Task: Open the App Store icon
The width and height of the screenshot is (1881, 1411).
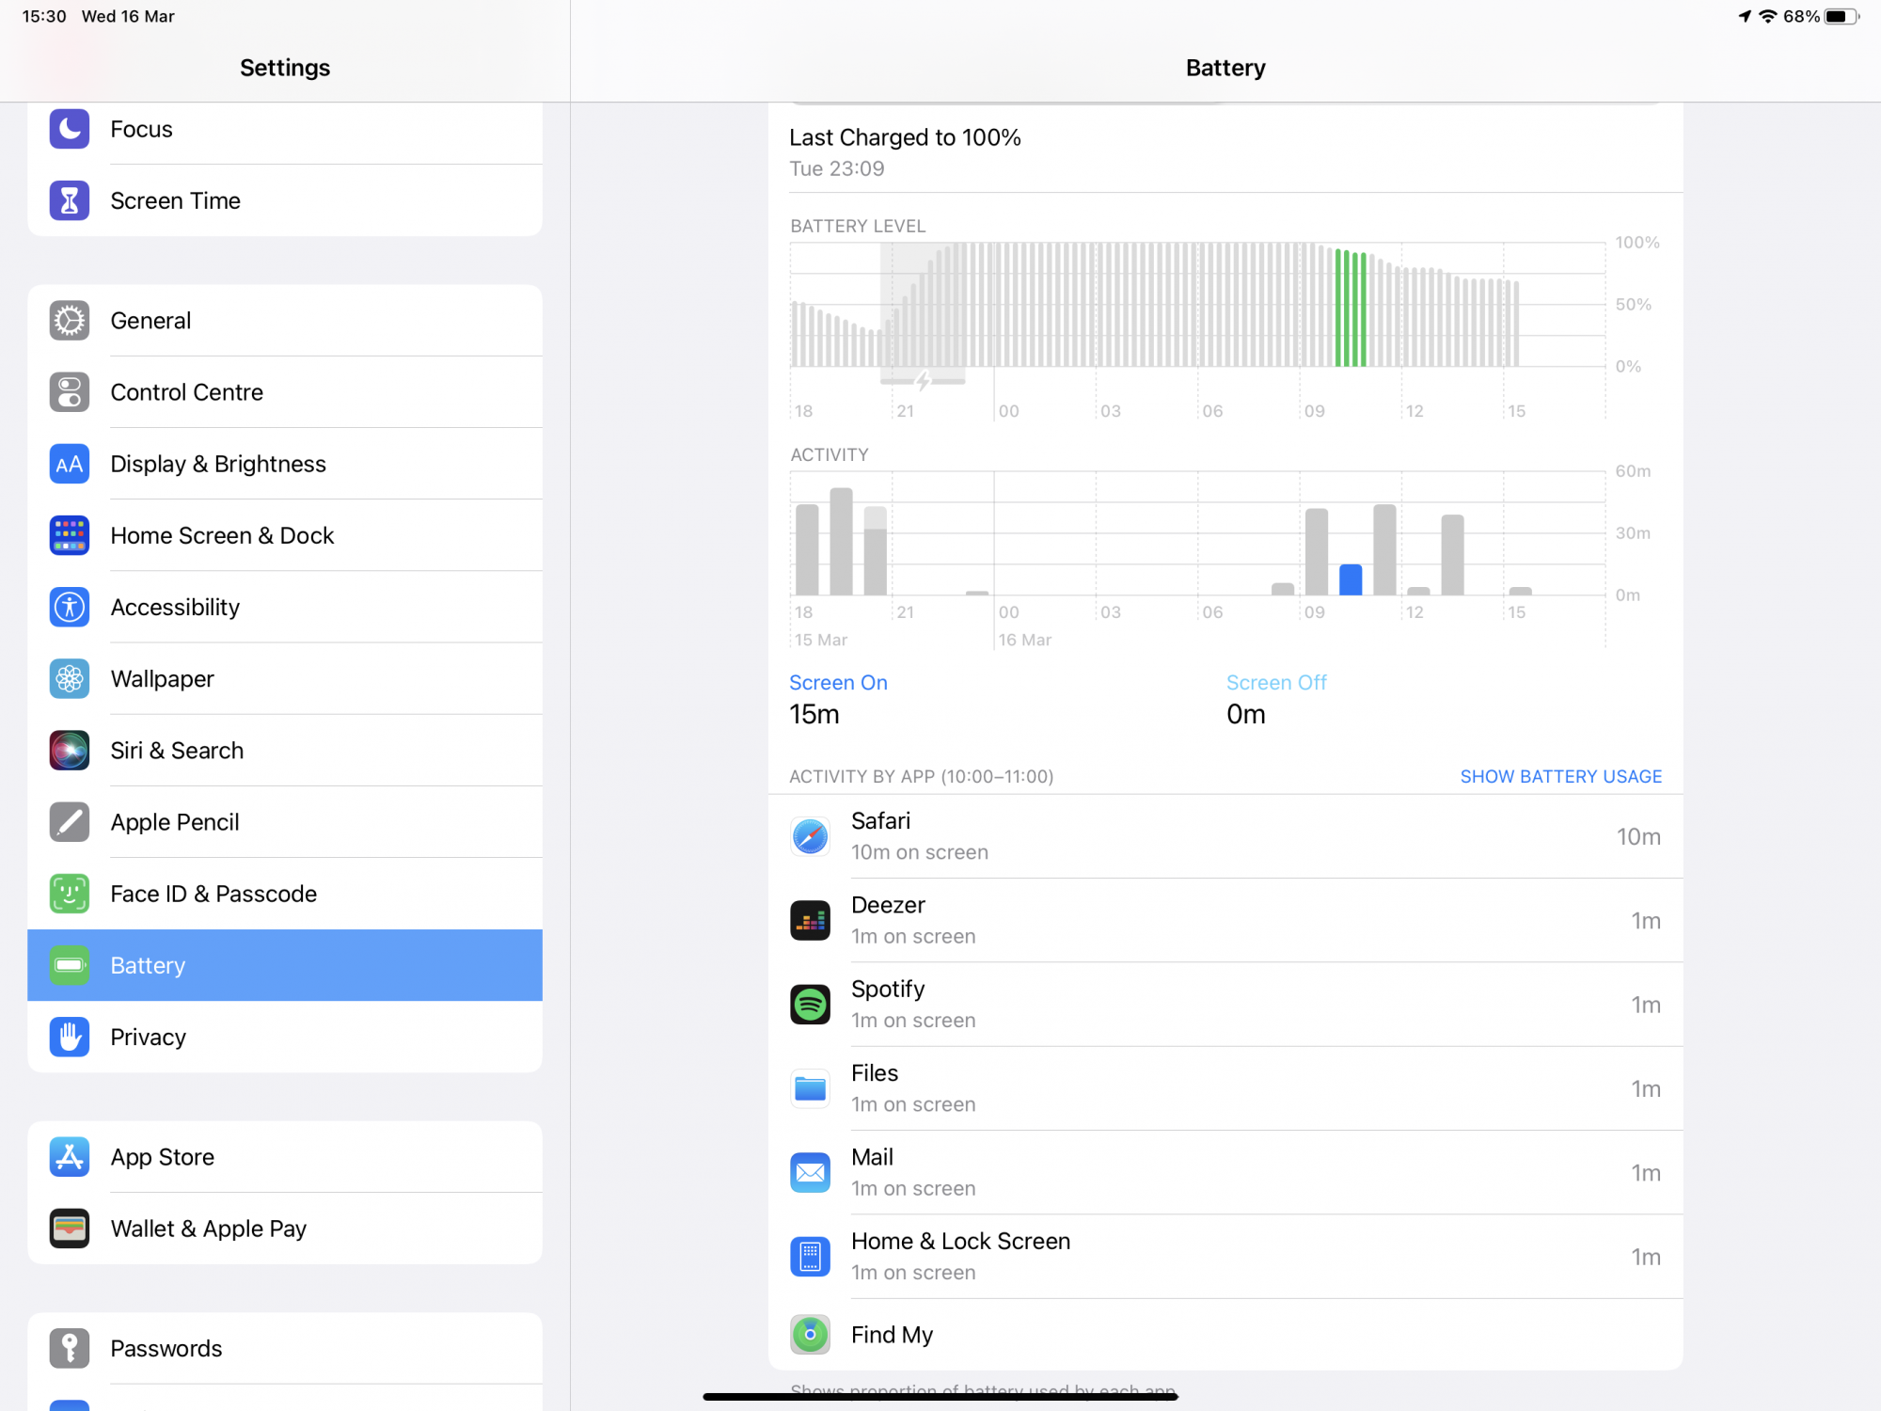Action: tap(70, 1157)
